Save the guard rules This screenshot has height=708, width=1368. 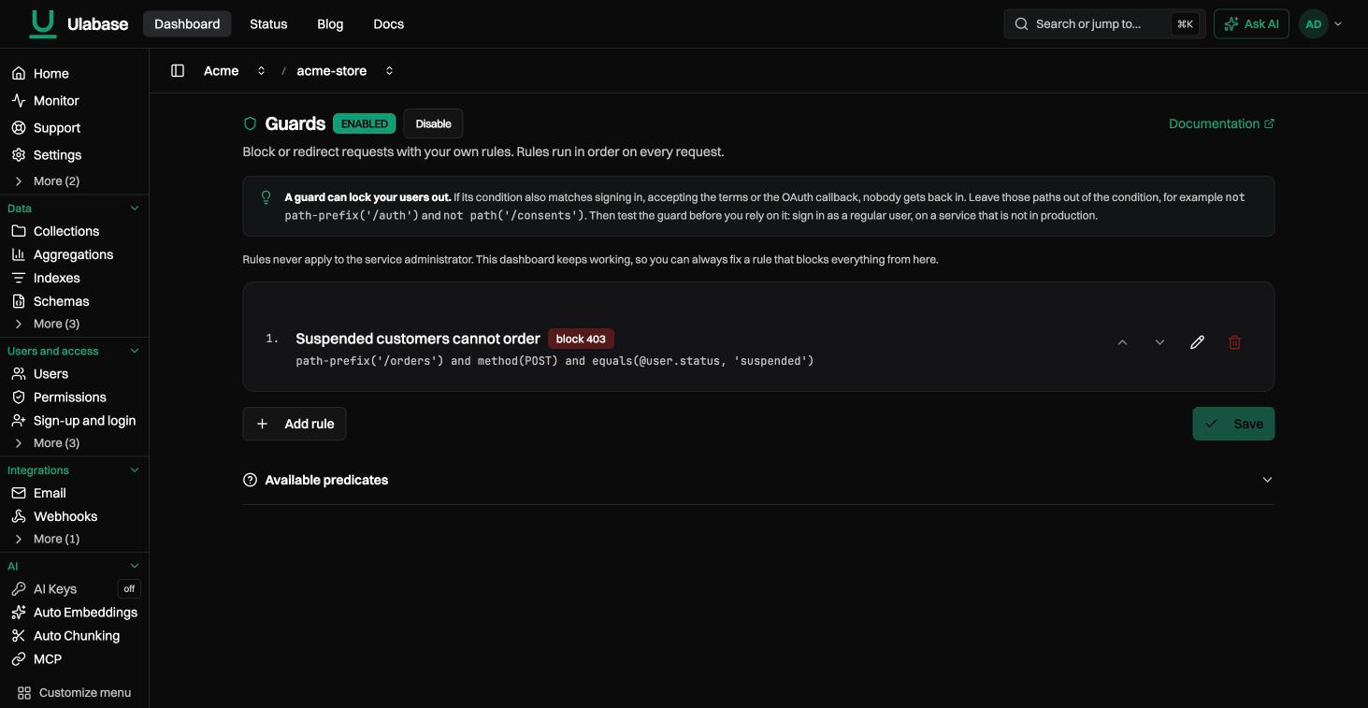coord(1233,424)
